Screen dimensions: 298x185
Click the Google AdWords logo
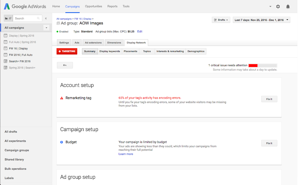coord(25,6)
